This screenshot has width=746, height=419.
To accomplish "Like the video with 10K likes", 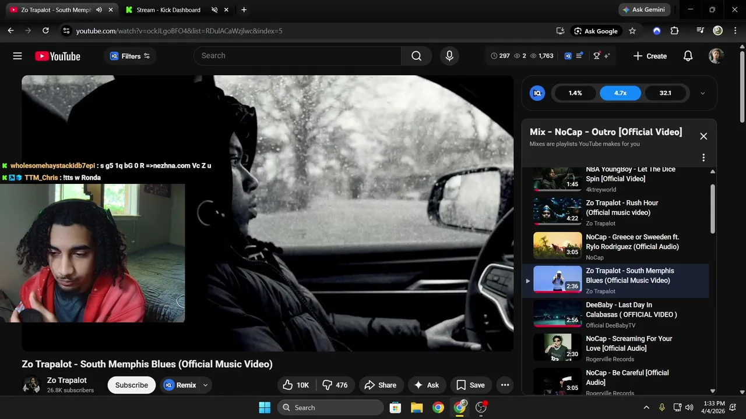I will tap(296, 385).
